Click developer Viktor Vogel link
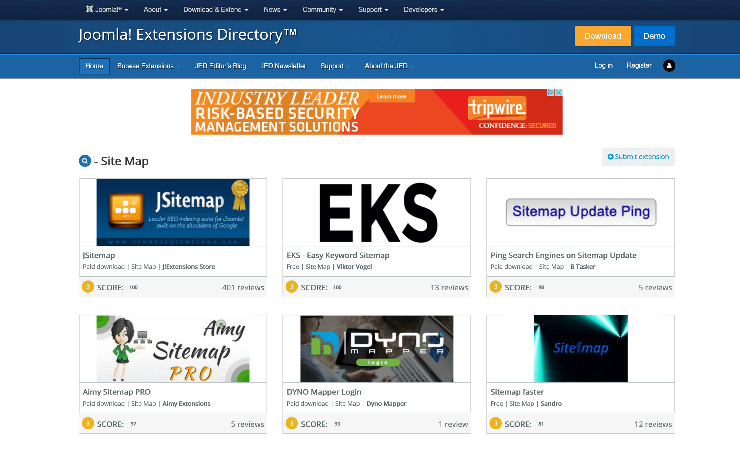The height and width of the screenshot is (450, 740). tap(354, 267)
